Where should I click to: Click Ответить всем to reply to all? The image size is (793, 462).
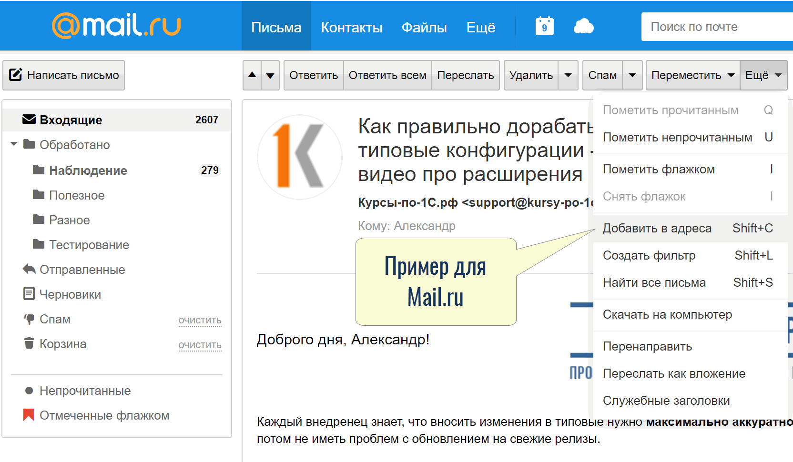click(387, 75)
